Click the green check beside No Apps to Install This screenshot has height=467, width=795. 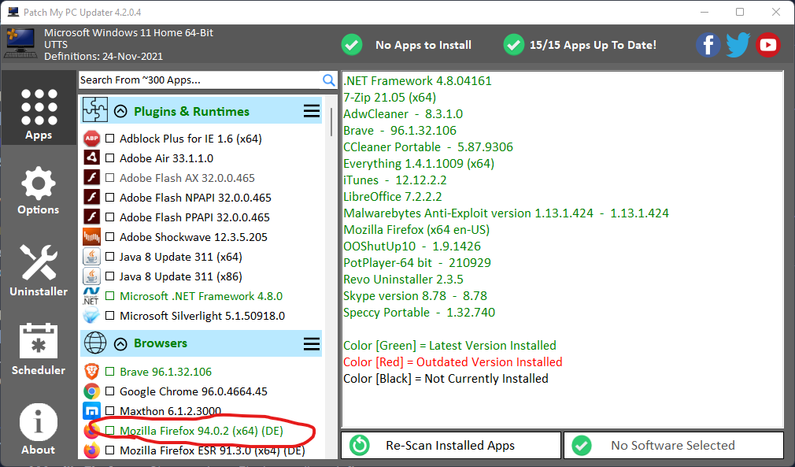(x=351, y=45)
